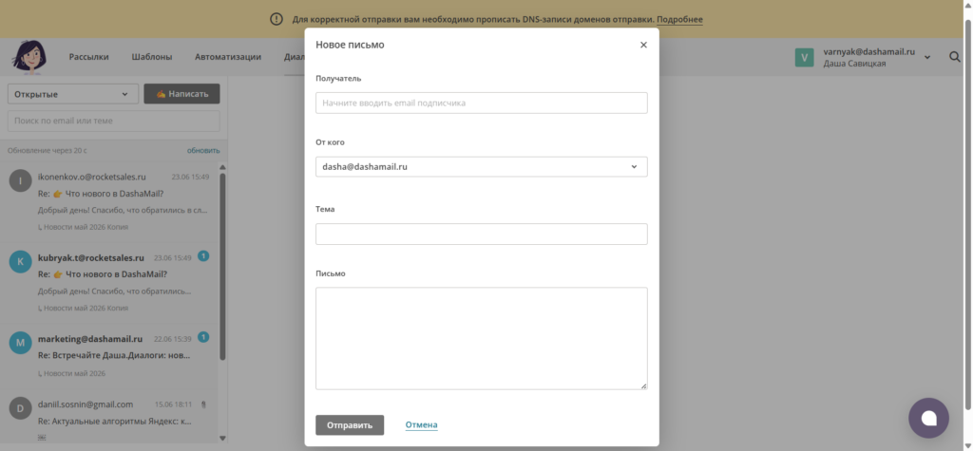Open conversation from marketing@dashamail.ru

point(109,355)
